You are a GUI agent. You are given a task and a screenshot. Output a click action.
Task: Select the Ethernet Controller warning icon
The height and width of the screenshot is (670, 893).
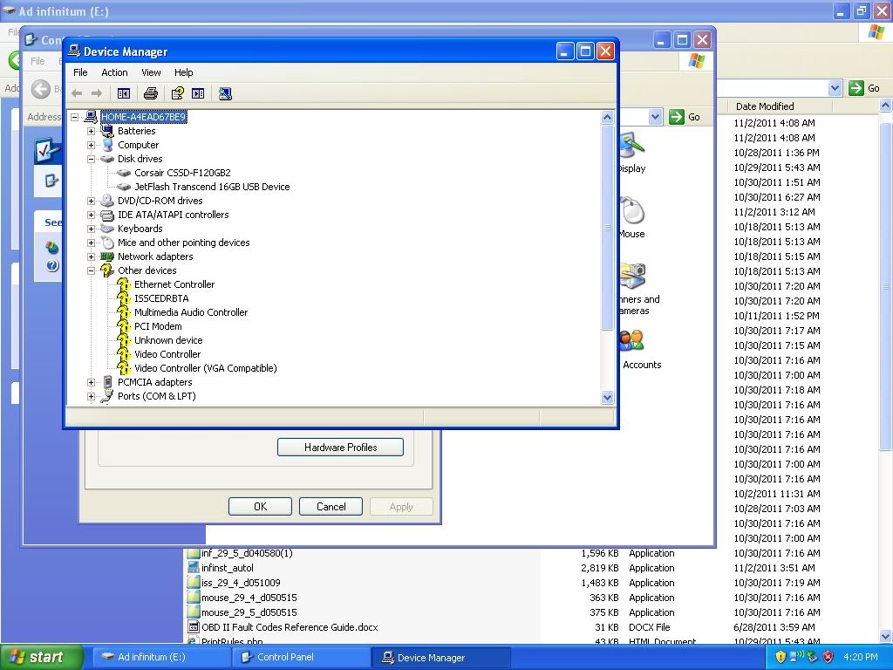point(124,284)
